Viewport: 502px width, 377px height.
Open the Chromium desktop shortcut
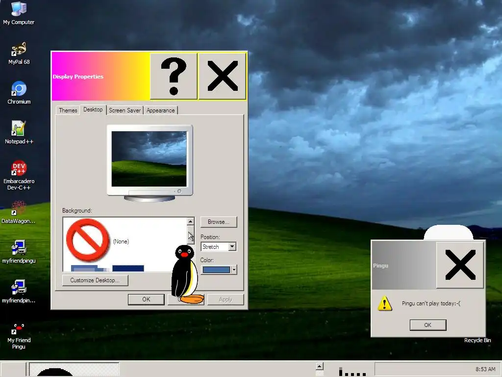coord(19,93)
